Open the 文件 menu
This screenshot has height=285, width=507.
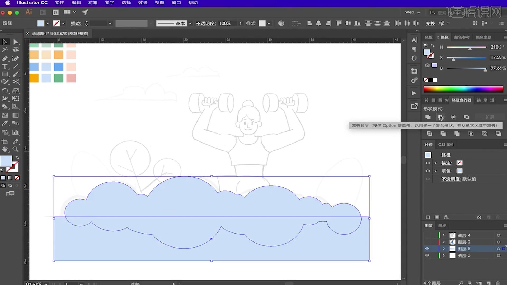click(x=59, y=3)
